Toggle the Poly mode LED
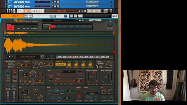This screenshot has width=187, height=105. click(15, 71)
